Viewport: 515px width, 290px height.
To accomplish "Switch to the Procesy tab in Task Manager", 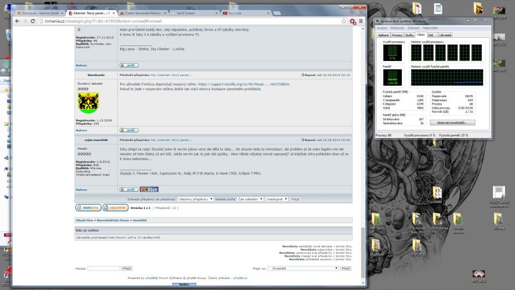I will pyautogui.click(x=397, y=35).
